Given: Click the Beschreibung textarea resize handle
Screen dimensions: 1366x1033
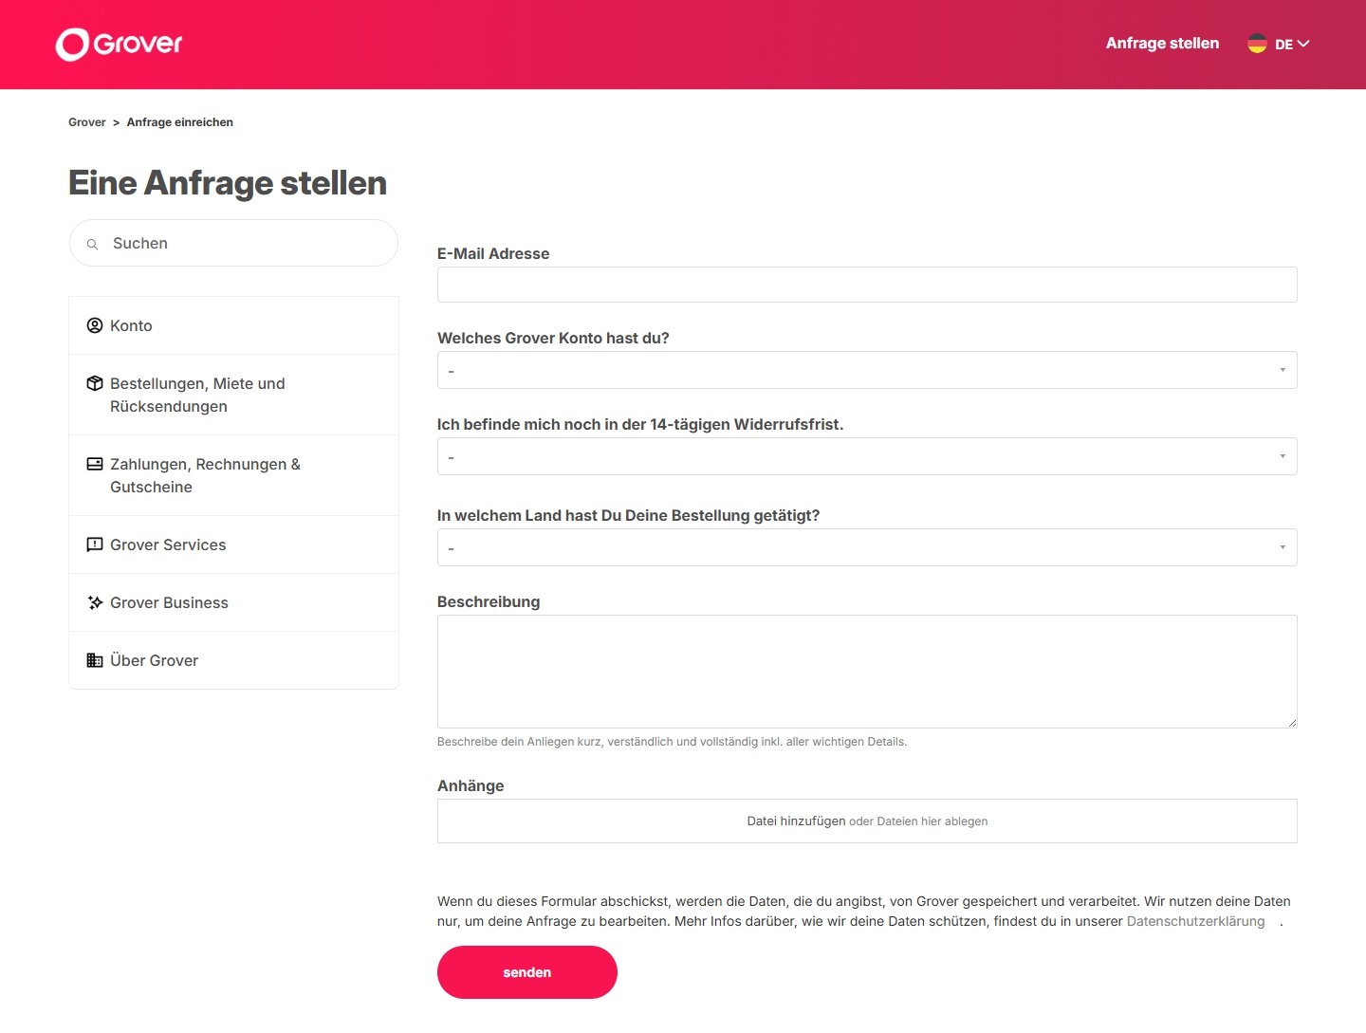Looking at the screenshot, I should pos(1292,723).
